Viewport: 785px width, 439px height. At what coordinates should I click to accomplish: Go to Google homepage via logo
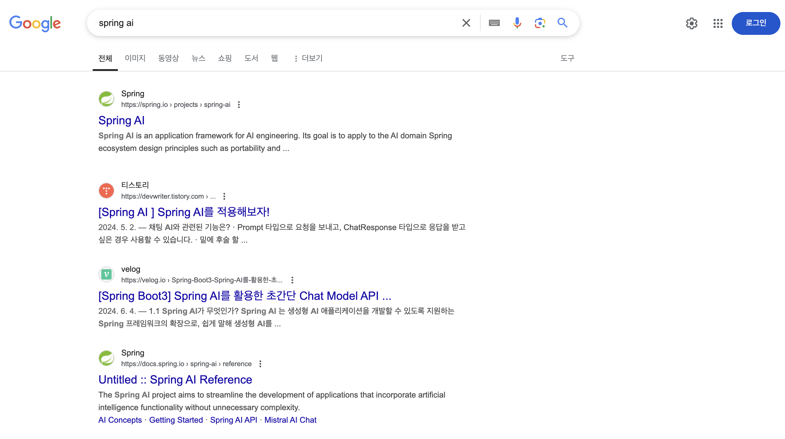pos(35,23)
